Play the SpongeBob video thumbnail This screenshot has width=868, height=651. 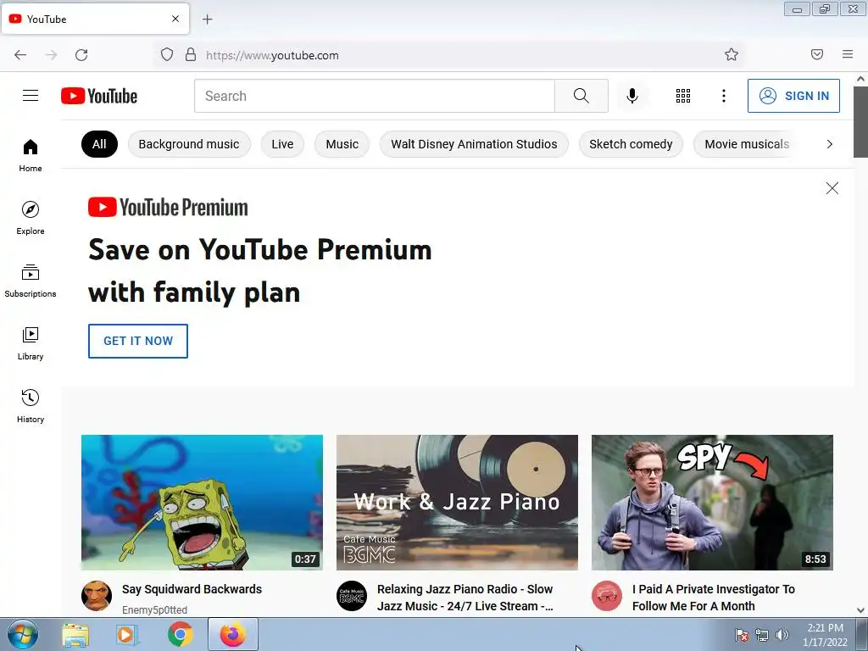pyautogui.click(x=202, y=502)
